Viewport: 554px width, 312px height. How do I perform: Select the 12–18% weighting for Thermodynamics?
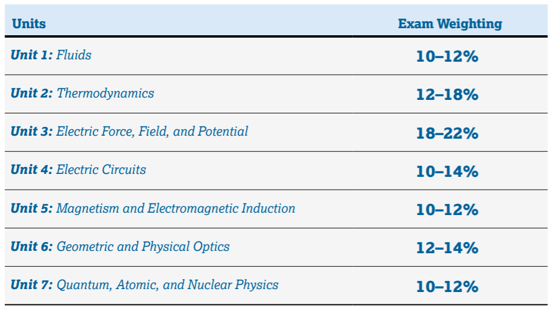point(447,95)
